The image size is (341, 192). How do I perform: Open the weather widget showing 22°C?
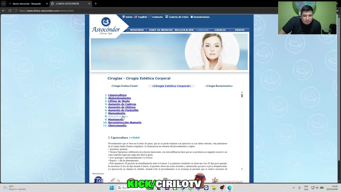(x=15, y=188)
